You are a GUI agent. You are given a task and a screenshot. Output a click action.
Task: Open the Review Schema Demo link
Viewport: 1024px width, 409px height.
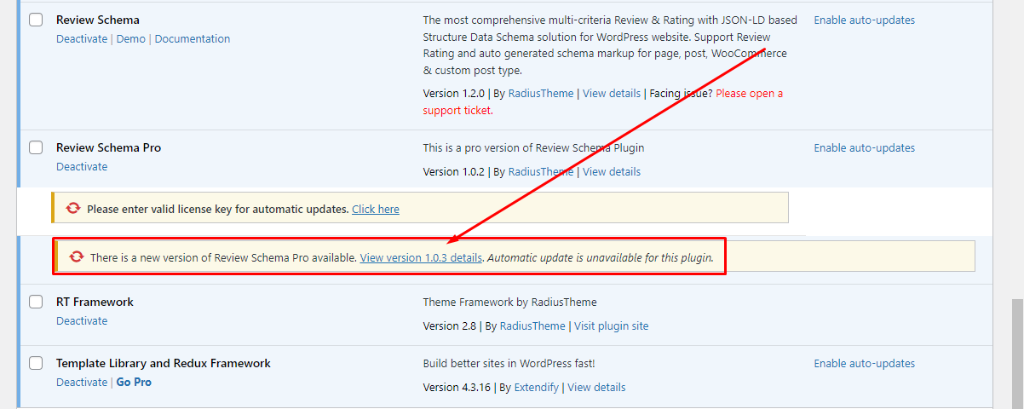pos(131,38)
